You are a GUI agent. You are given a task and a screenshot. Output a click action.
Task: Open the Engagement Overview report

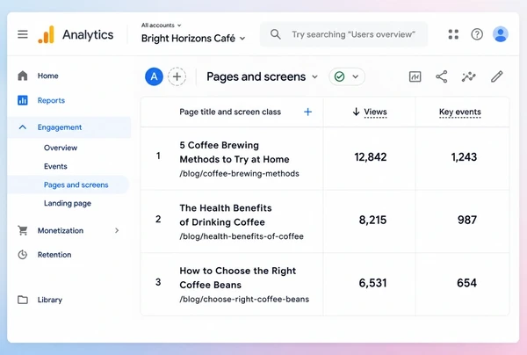pyautogui.click(x=61, y=148)
